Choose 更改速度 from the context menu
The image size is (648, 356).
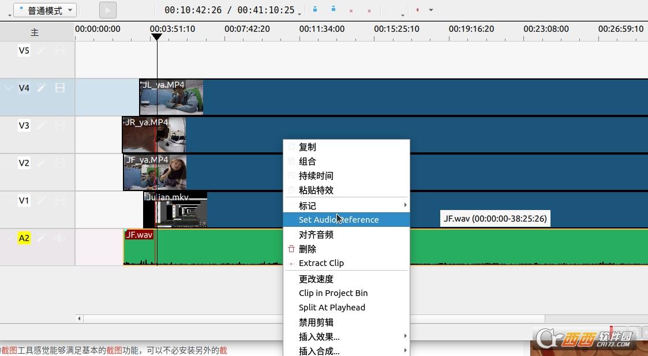346,279
